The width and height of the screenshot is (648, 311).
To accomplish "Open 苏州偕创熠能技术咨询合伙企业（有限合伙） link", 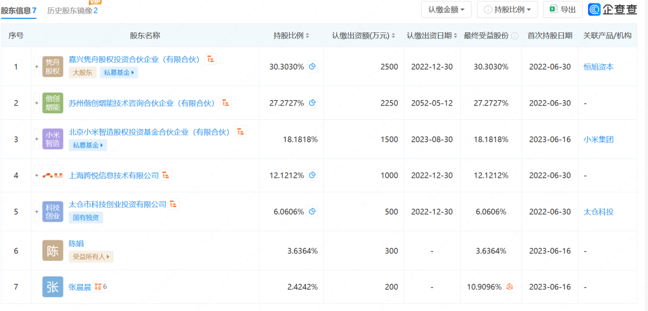I will [x=142, y=103].
